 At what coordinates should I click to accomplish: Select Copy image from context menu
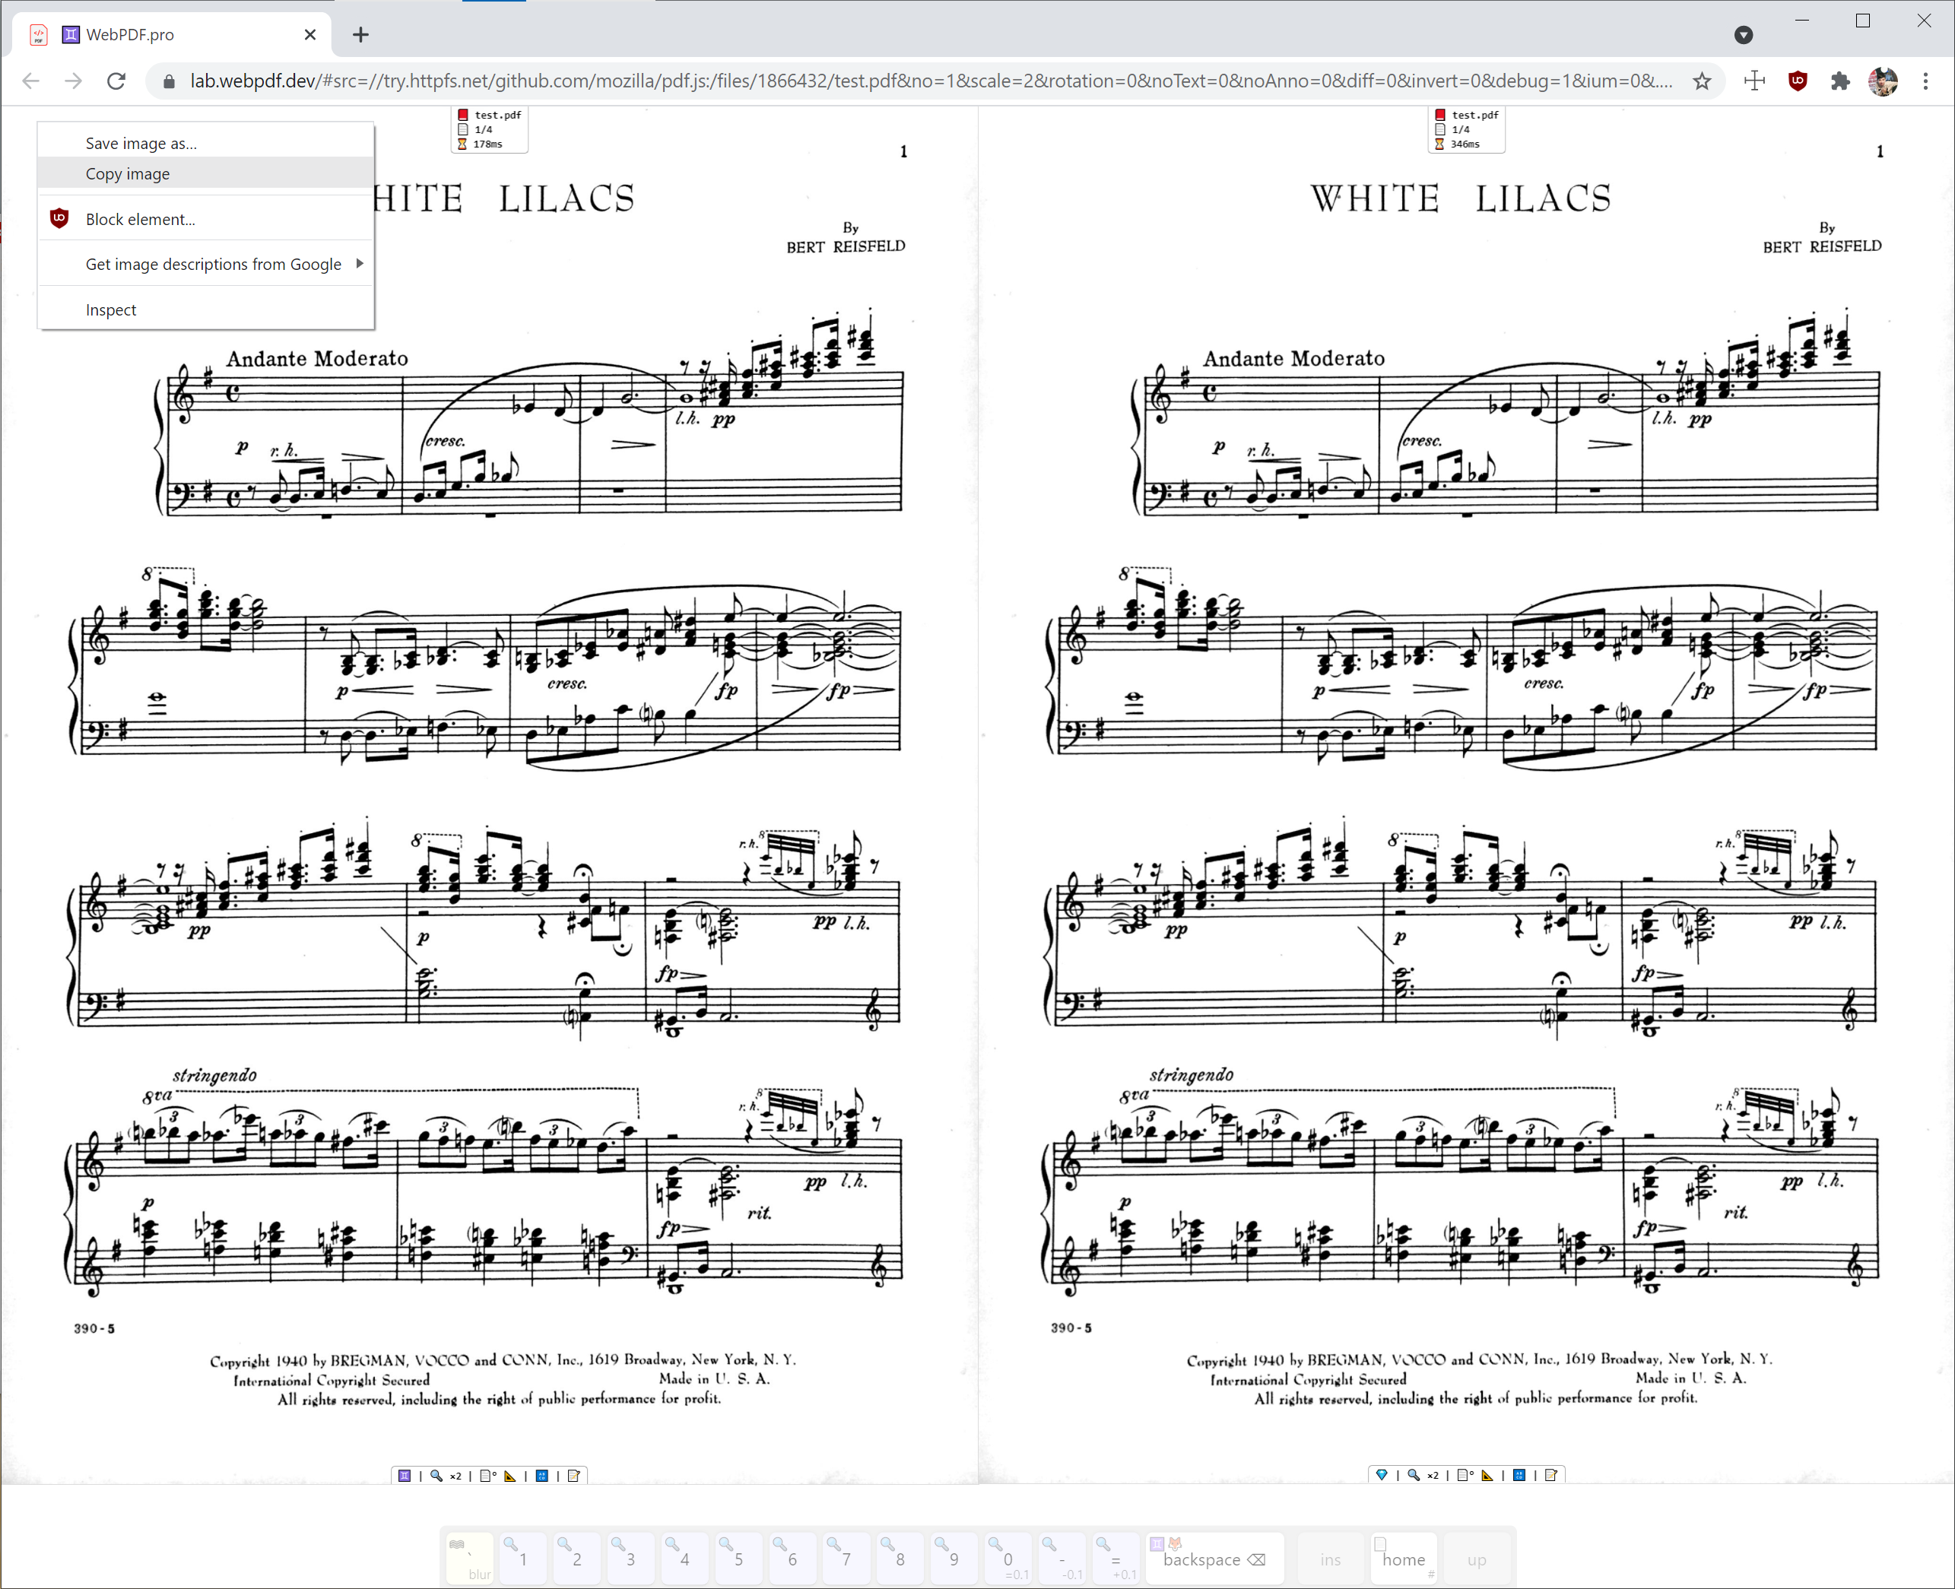point(127,174)
